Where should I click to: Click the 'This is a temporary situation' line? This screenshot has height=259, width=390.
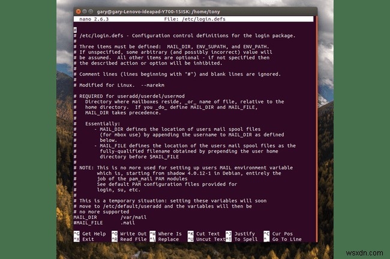coord(170,201)
